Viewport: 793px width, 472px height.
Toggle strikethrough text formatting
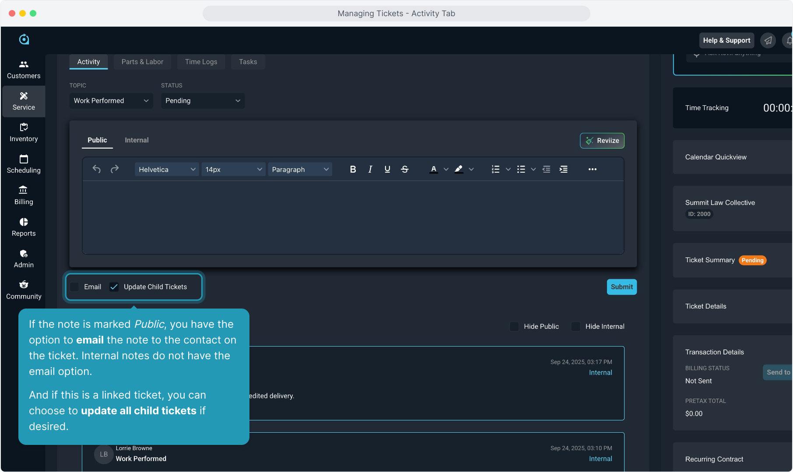pyautogui.click(x=405, y=170)
